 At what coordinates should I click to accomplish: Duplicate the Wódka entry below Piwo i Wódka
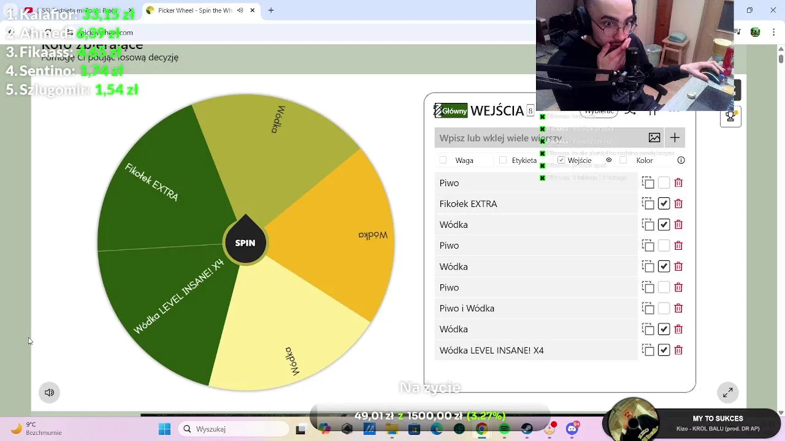click(648, 330)
